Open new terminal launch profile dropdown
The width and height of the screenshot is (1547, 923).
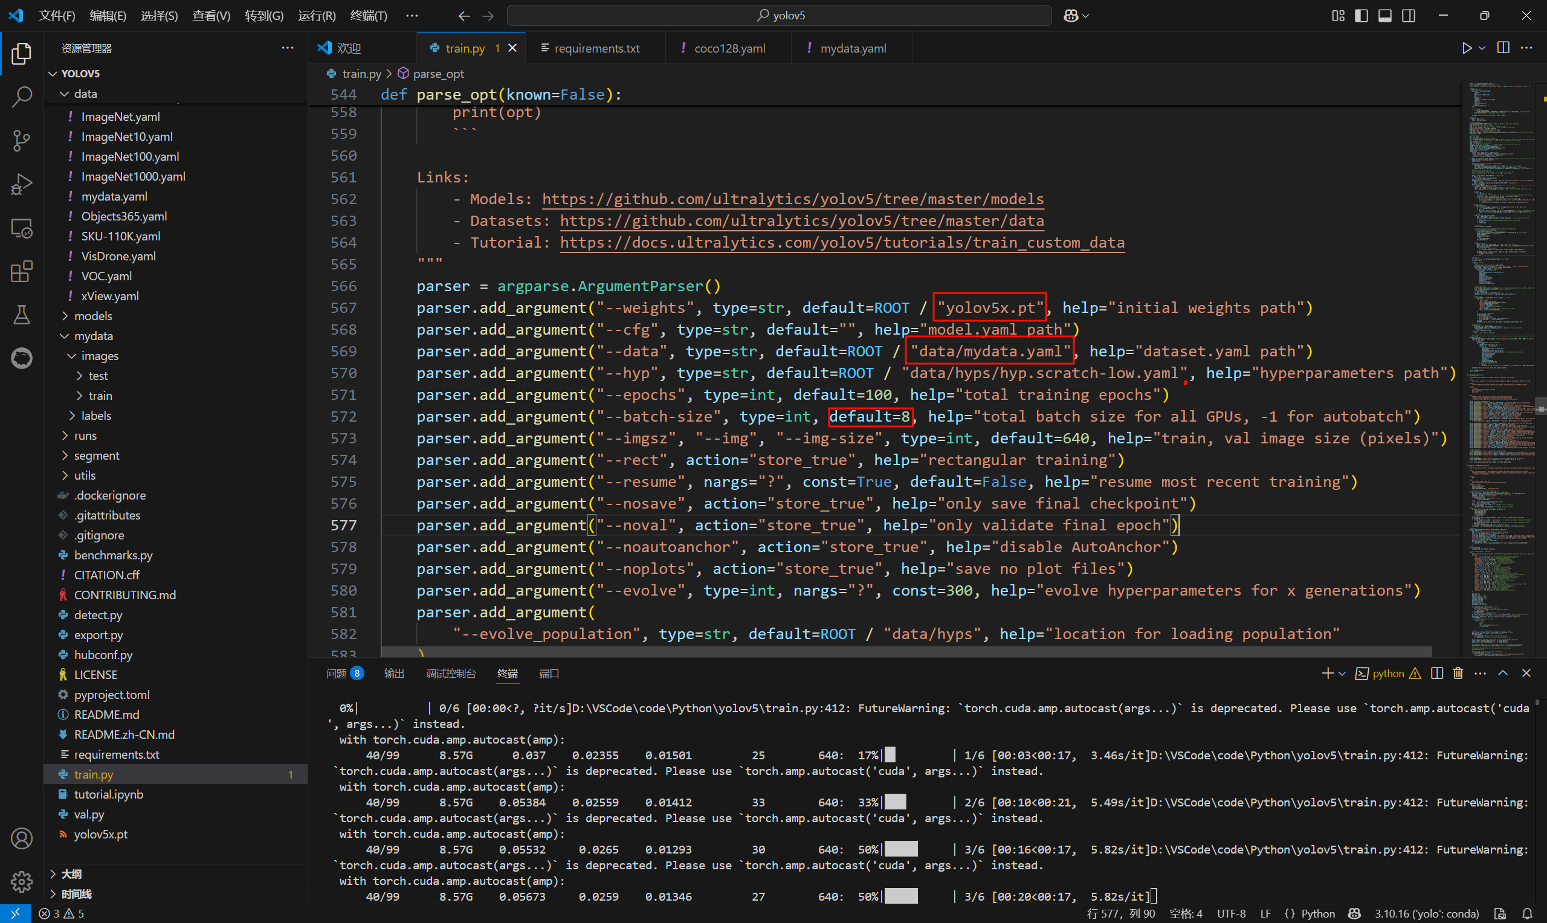tap(1342, 674)
